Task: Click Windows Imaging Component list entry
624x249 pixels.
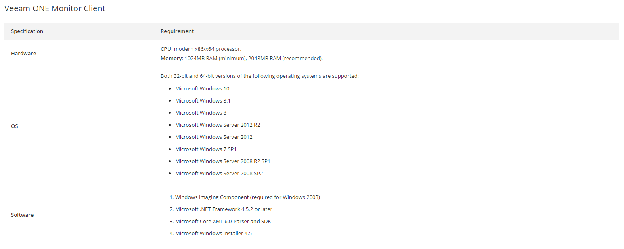Action: [x=247, y=197]
